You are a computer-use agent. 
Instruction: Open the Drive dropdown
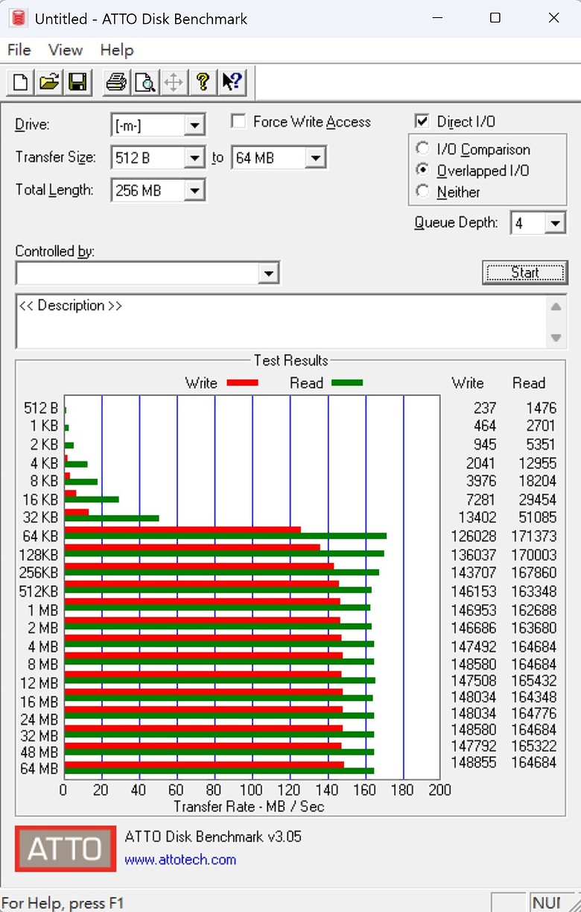click(194, 125)
